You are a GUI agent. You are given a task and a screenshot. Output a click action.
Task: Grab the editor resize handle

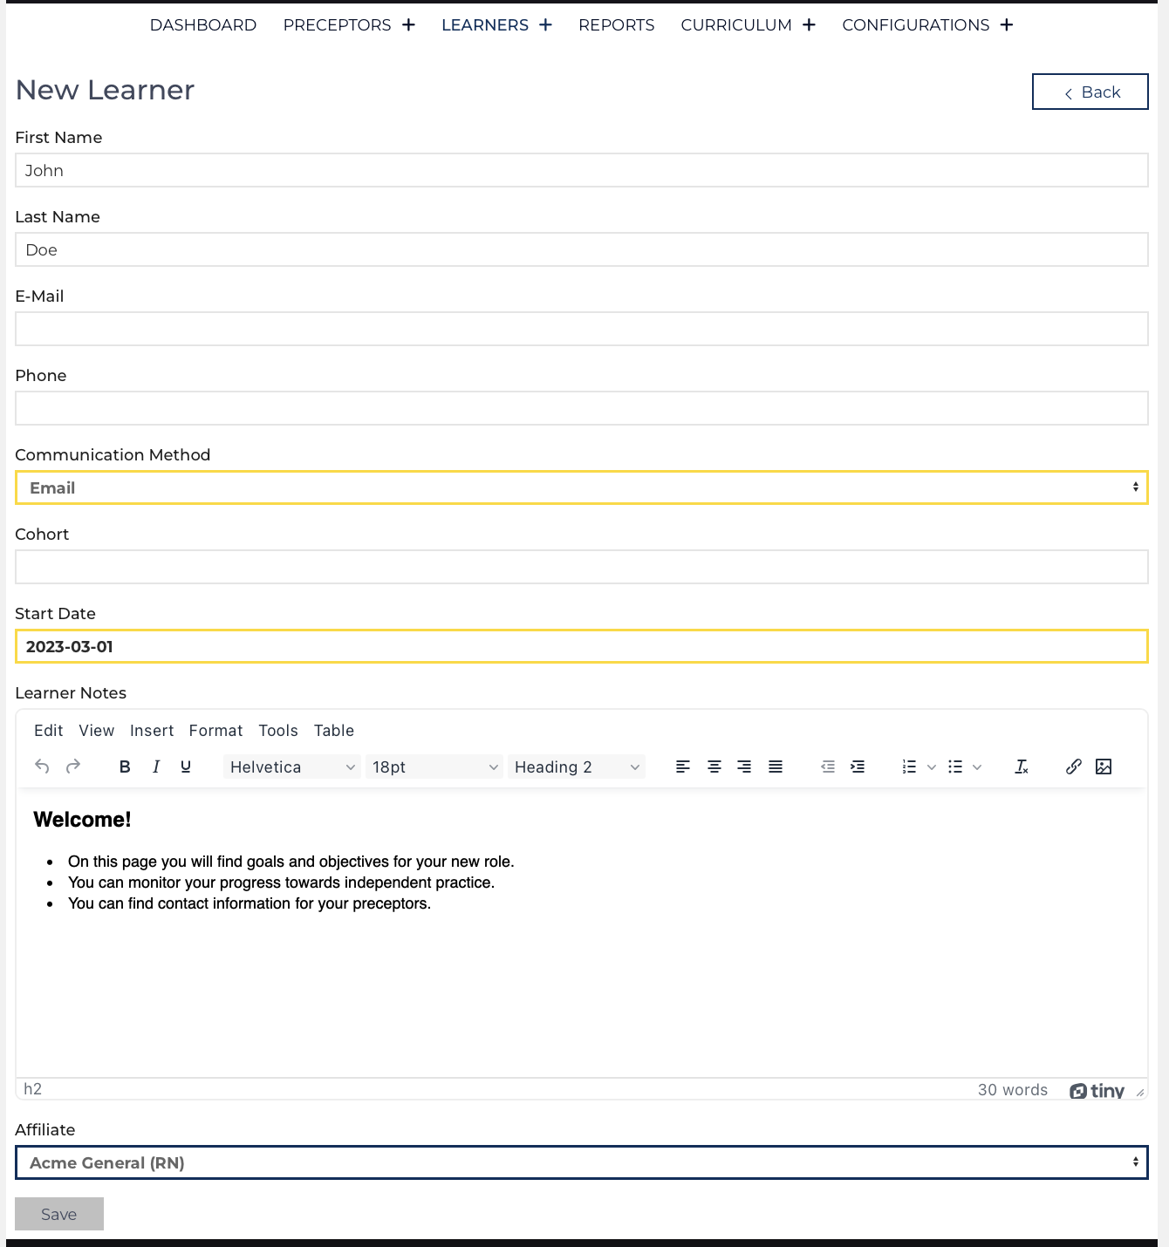[x=1140, y=1092]
